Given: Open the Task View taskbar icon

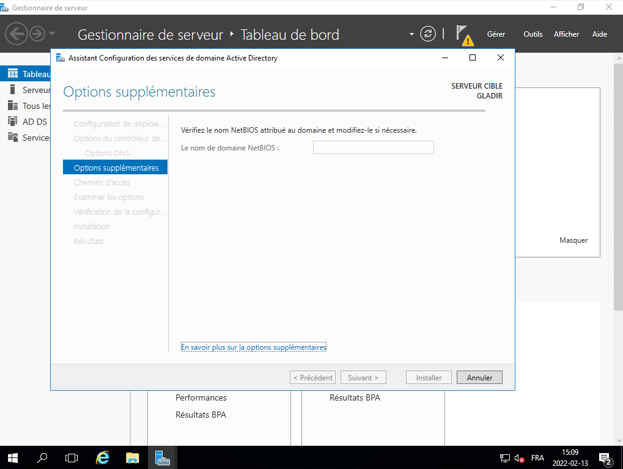Looking at the screenshot, I should point(72,457).
